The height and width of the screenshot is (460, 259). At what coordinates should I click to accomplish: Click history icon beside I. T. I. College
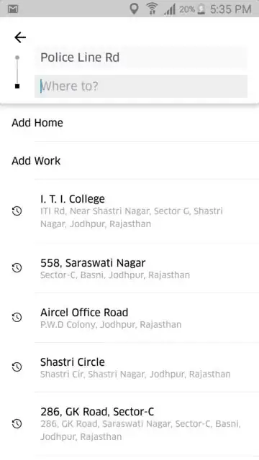pyautogui.click(x=17, y=211)
